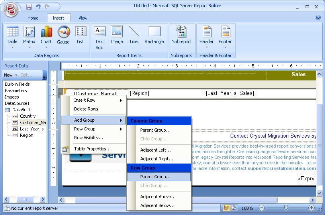Open the Table dropdown arrow
The height and width of the screenshot is (215, 325).
[x=12, y=47]
